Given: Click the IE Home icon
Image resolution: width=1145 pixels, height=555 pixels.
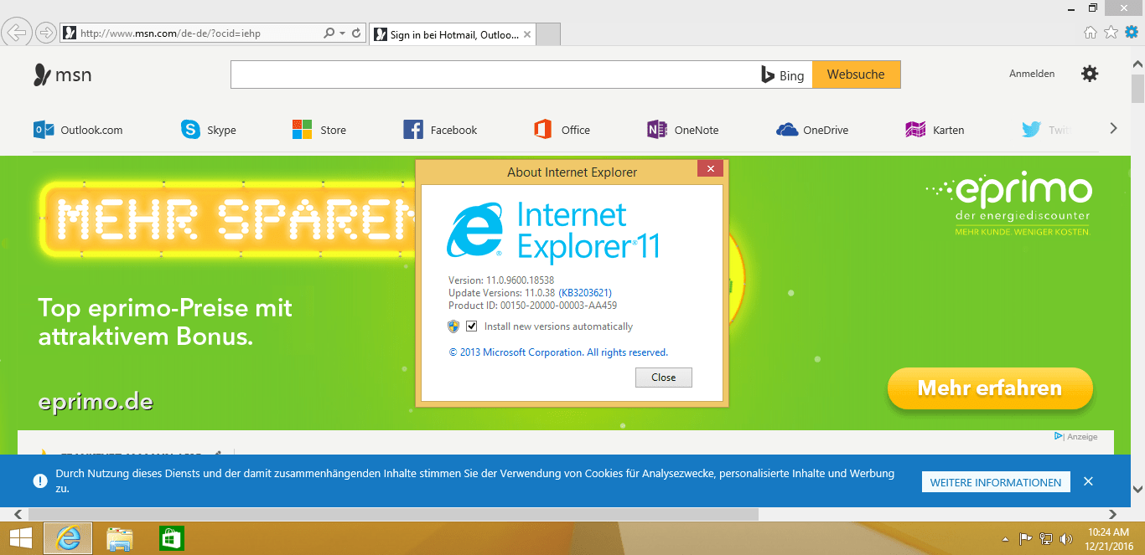Looking at the screenshot, I should [x=1091, y=33].
